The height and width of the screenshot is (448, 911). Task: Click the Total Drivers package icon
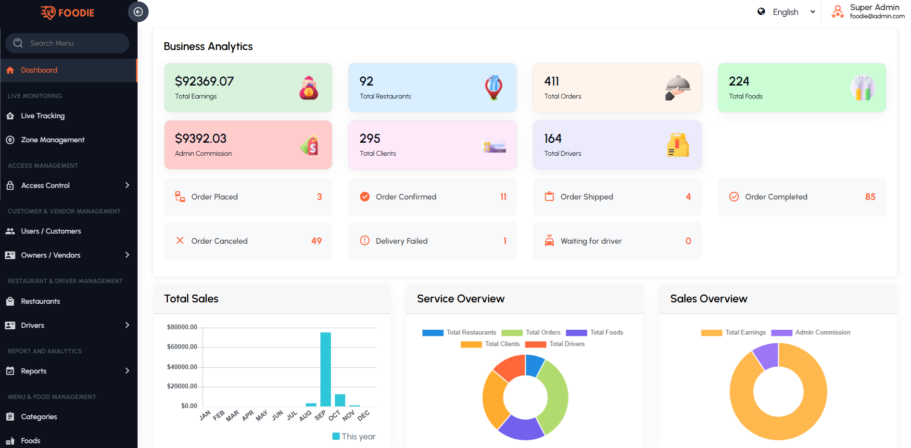(x=677, y=145)
